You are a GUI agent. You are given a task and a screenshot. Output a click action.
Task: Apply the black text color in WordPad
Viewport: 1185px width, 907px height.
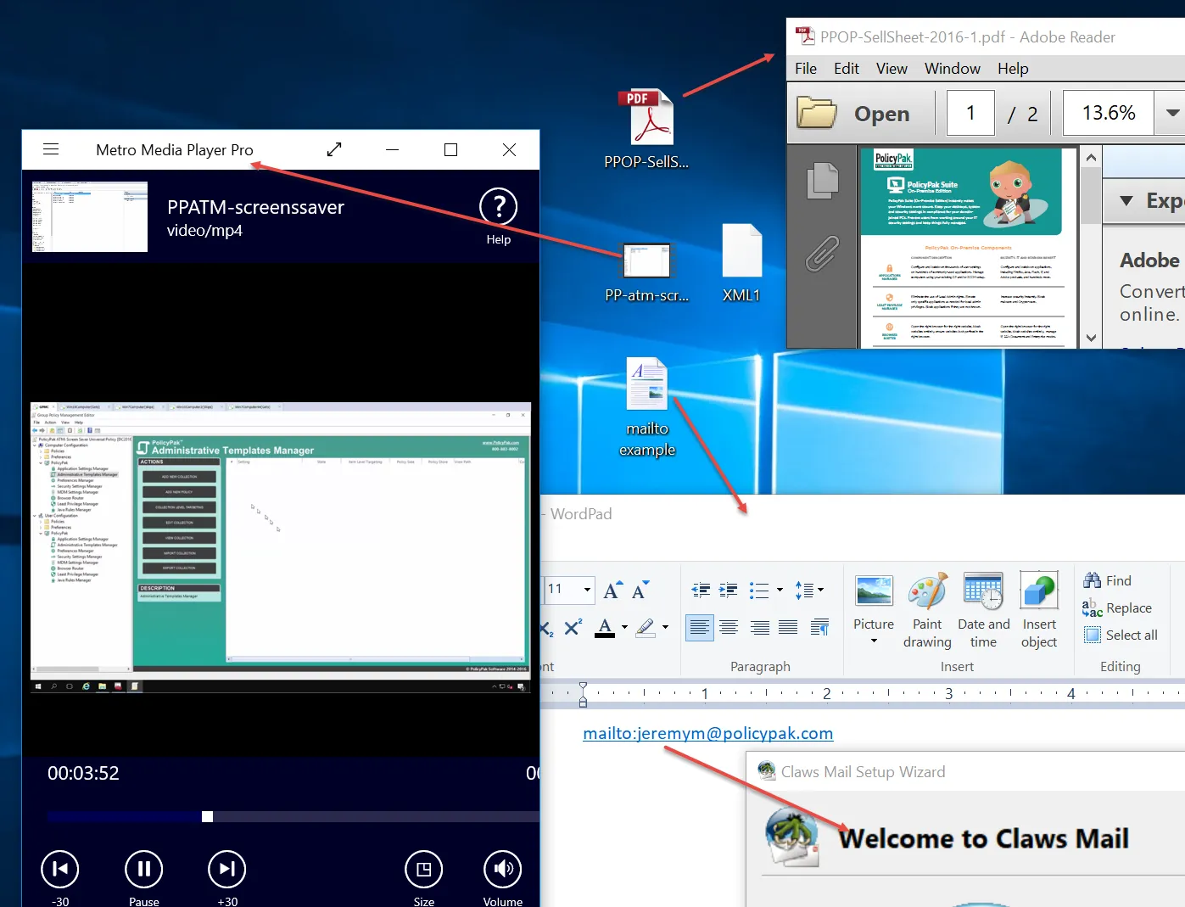(605, 627)
